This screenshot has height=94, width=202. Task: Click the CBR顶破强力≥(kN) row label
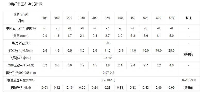click(x=21, y=65)
